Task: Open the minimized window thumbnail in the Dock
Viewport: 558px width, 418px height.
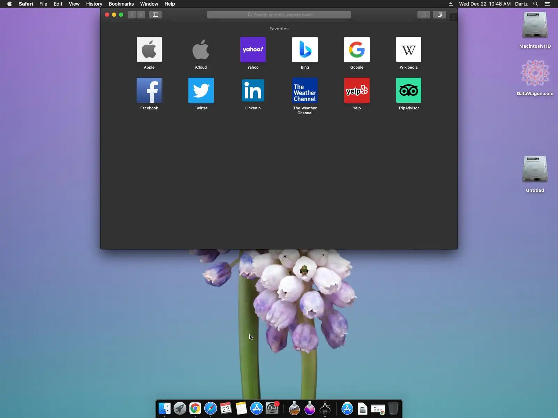Action: [x=378, y=409]
